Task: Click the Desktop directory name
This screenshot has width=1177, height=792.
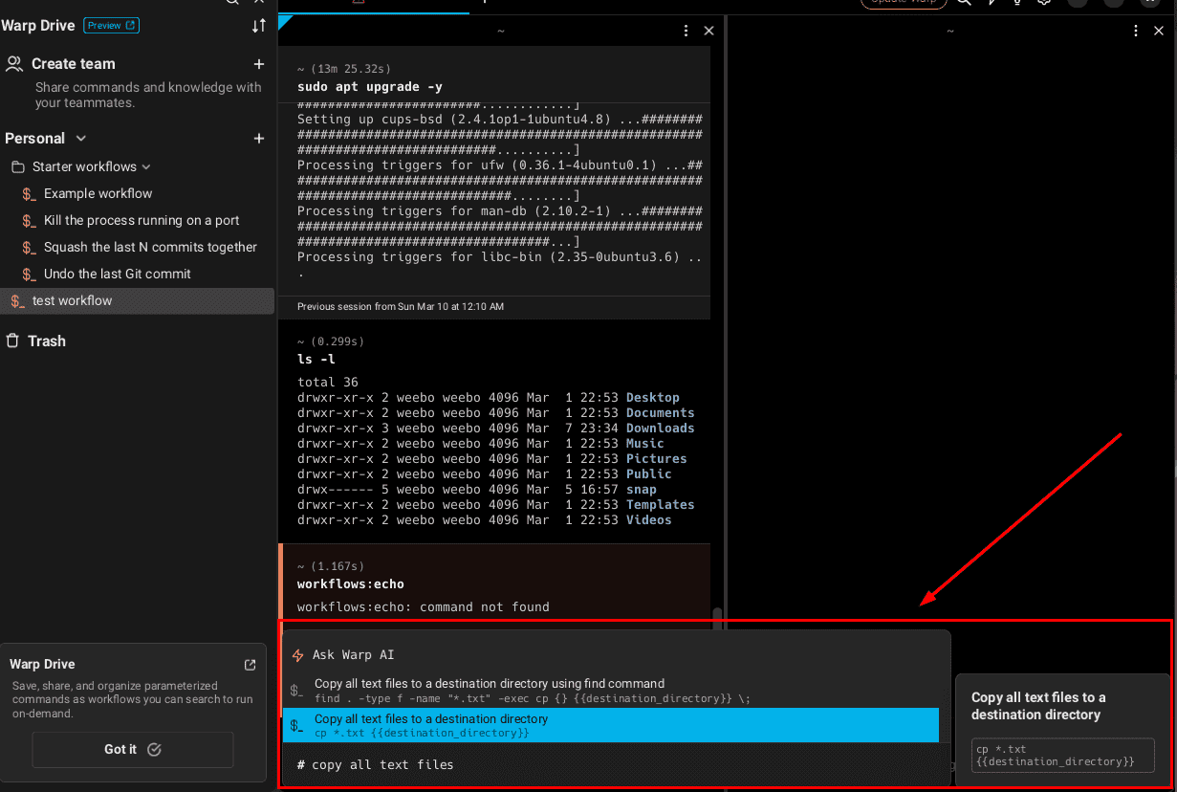Action: pos(653,398)
